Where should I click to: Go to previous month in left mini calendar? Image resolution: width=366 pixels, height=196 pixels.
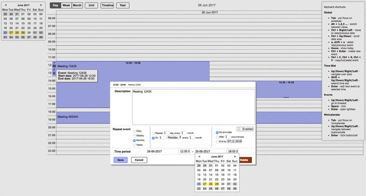click(x=6, y=5)
